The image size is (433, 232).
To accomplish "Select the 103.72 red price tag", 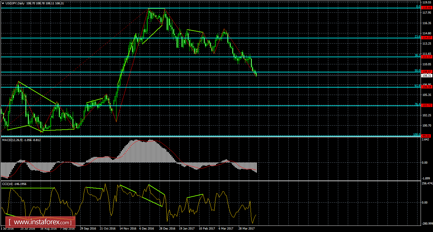I will (427, 105).
